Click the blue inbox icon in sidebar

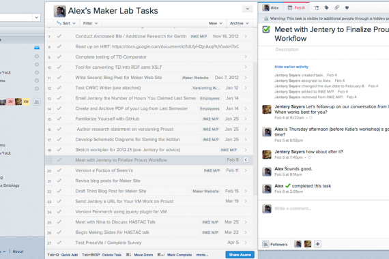click(x=37, y=48)
